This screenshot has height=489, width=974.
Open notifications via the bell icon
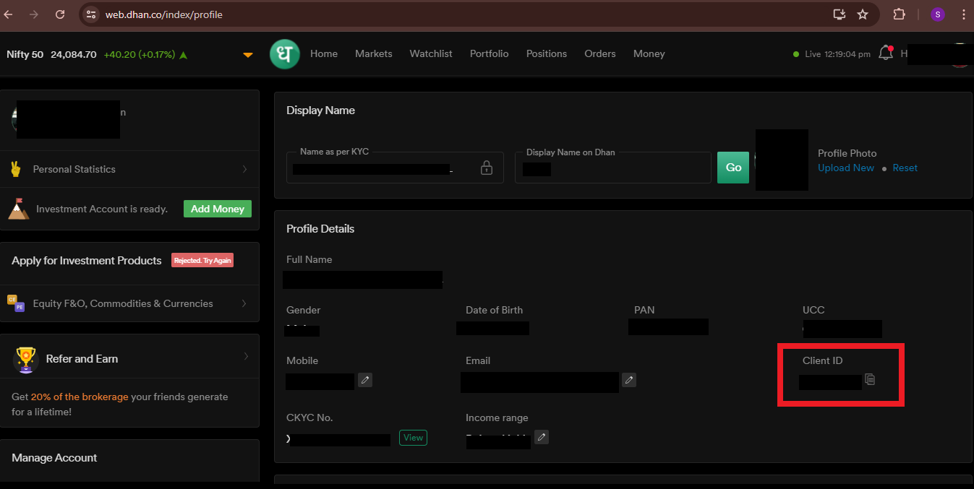click(885, 52)
